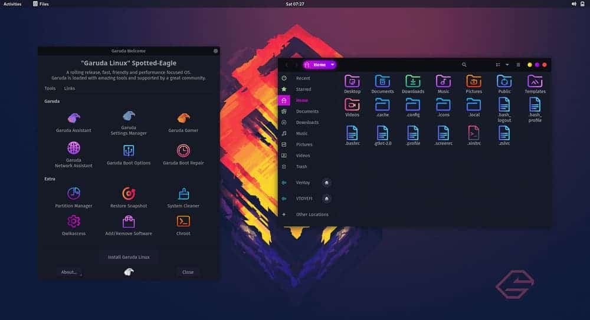Open the Activities overview

coord(12,4)
